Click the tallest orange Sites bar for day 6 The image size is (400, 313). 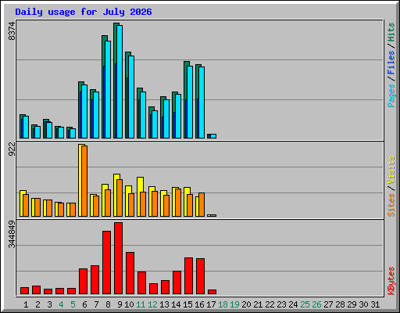point(84,181)
